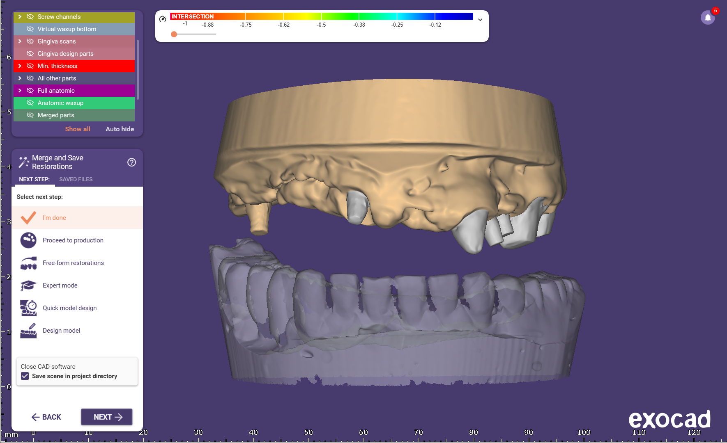Select the NEXT STEP tab
Image resolution: width=727 pixels, height=443 pixels.
(x=34, y=179)
